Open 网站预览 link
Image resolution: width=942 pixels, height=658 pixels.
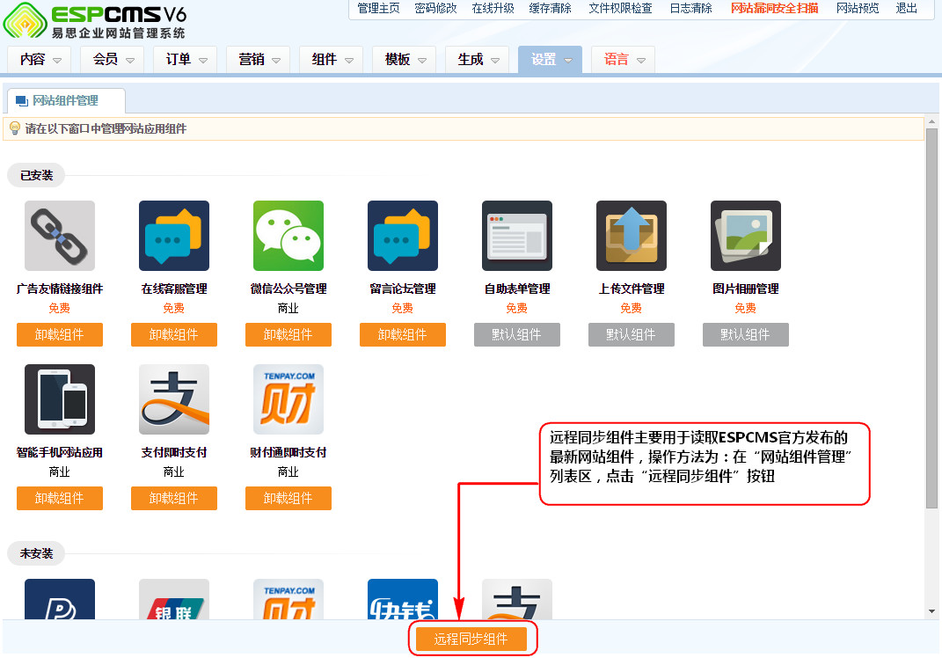tap(858, 9)
